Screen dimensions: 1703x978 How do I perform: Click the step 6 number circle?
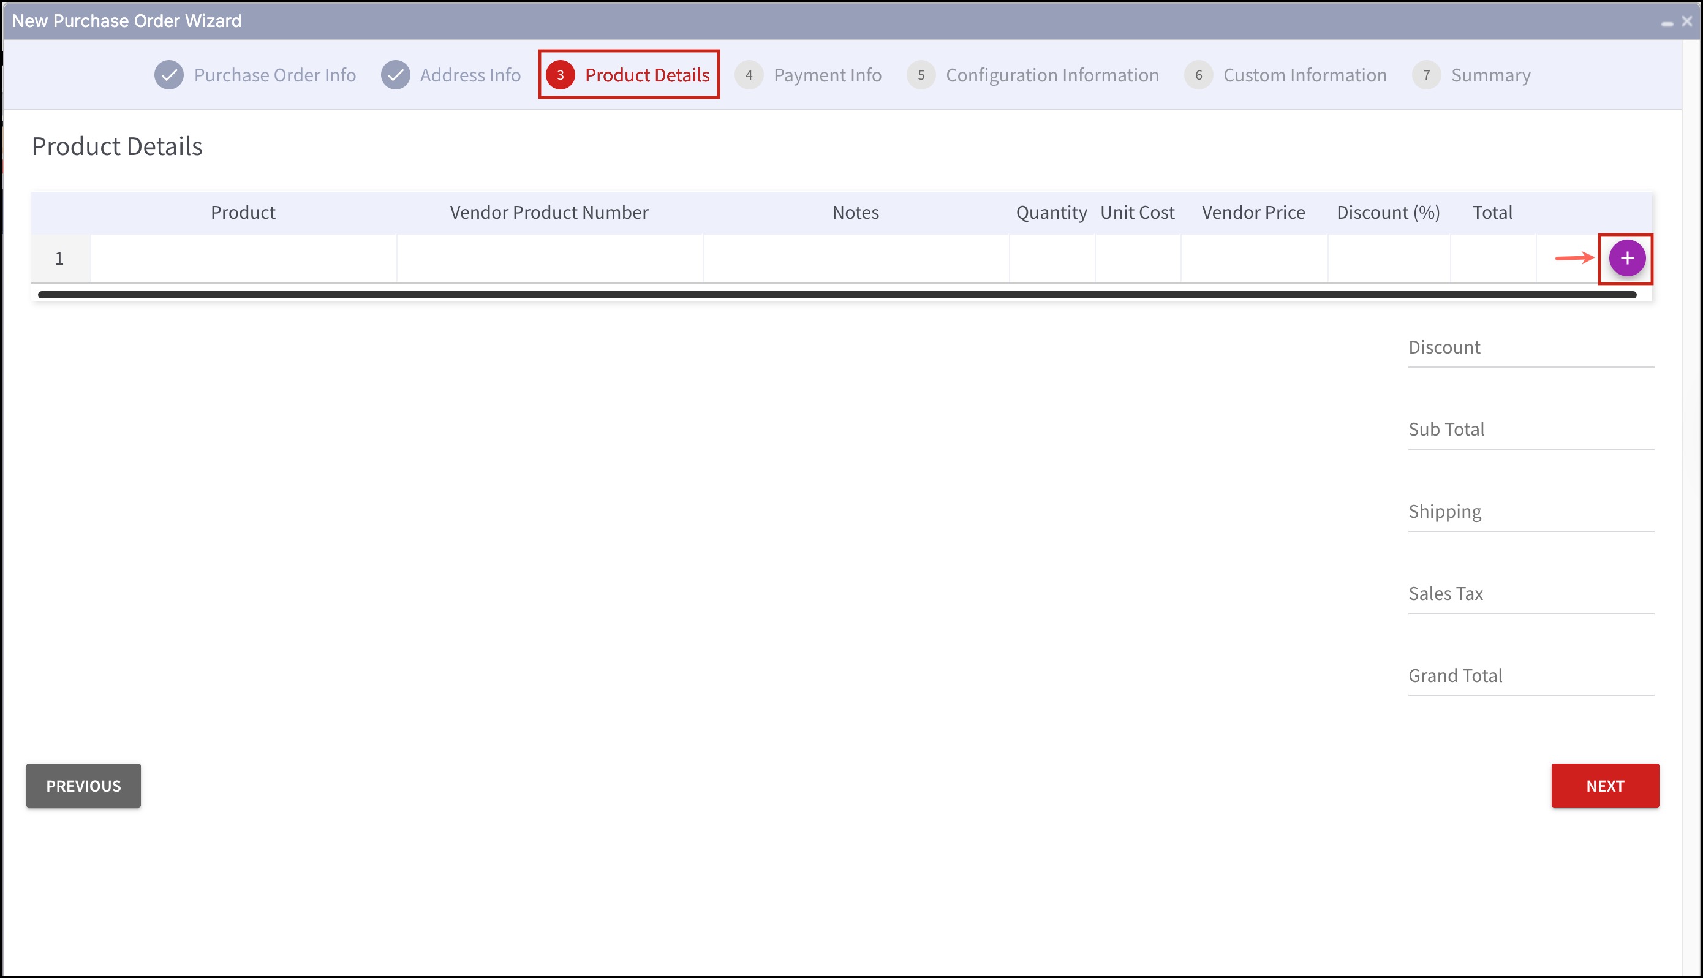tap(1198, 75)
